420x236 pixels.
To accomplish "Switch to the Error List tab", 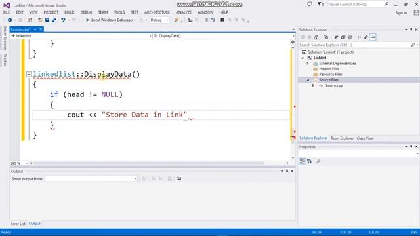I will [18, 224].
